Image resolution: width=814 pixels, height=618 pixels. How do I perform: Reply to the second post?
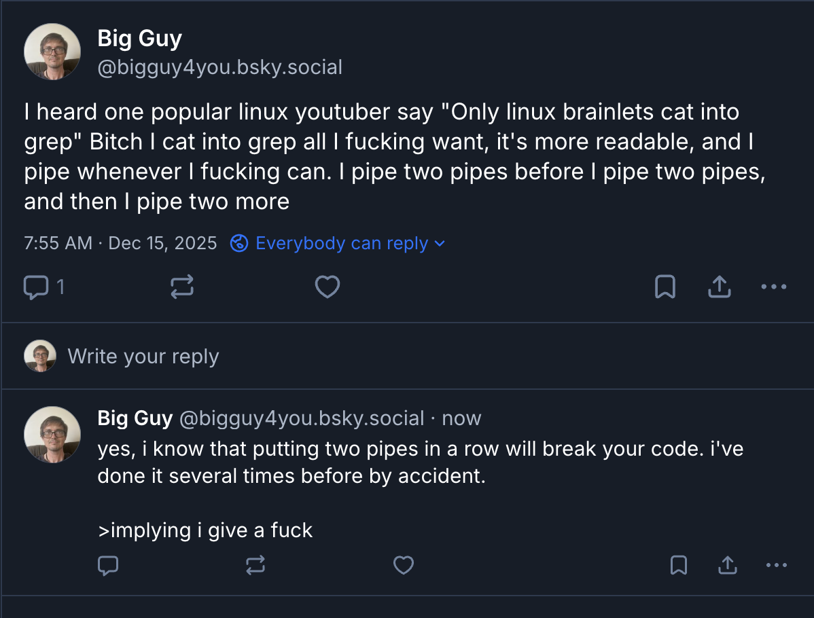click(x=108, y=565)
